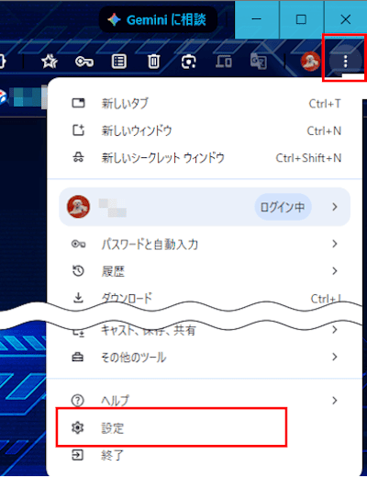Screen dimensions: 367x478
Task: Expand the profile row chevron
Action: click(335, 207)
